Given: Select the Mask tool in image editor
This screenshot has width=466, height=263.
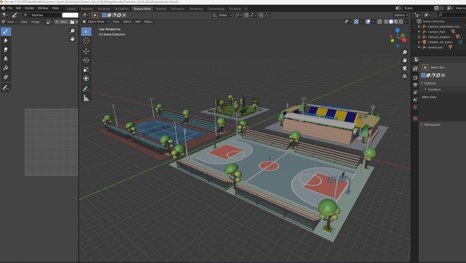Looking at the screenshot, I should (x=6, y=77).
